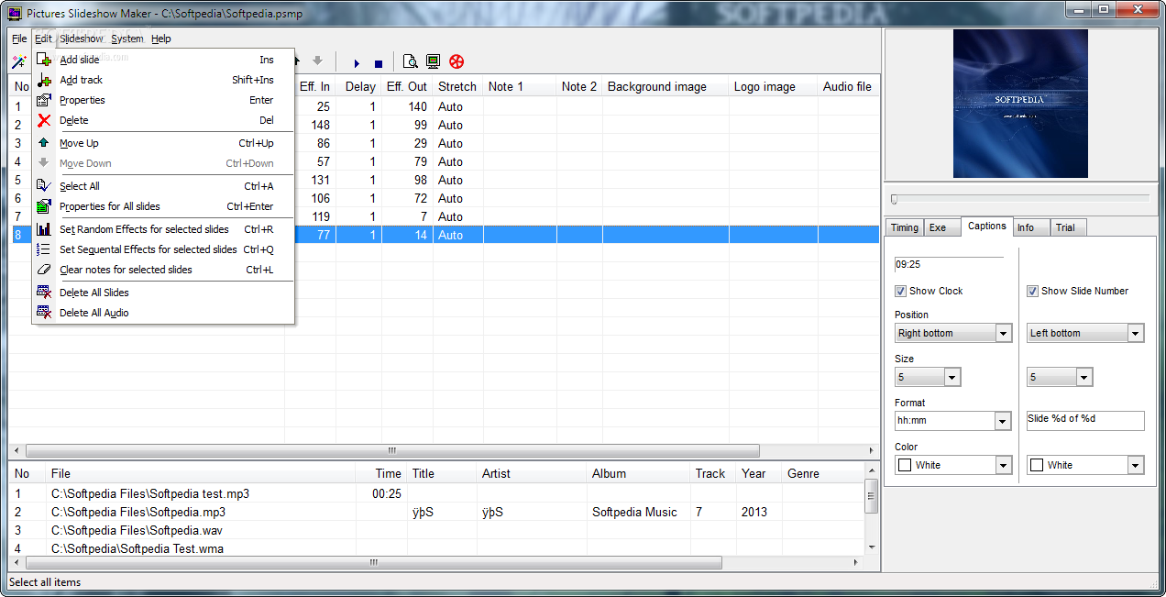1166x597 pixels.
Task: Select track C:\Softpedia Files\Softpedia.wav
Action: [137, 530]
